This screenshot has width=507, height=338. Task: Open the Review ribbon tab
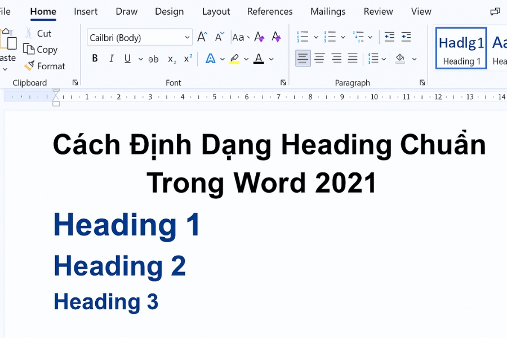(x=377, y=11)
